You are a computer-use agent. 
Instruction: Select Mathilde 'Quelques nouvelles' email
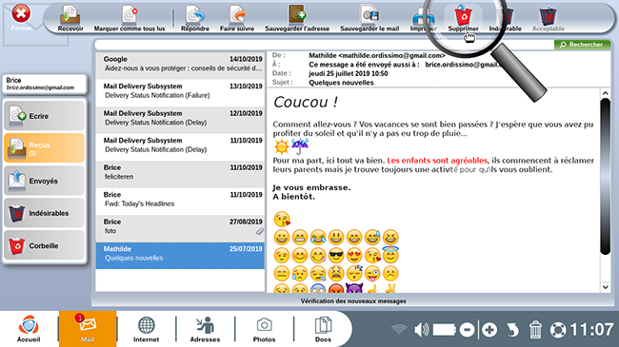(180, 255)
